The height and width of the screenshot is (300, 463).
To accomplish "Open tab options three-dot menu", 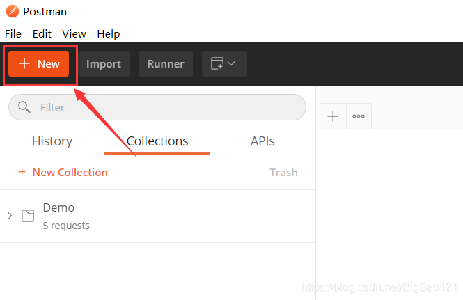I will coord(359,116).
